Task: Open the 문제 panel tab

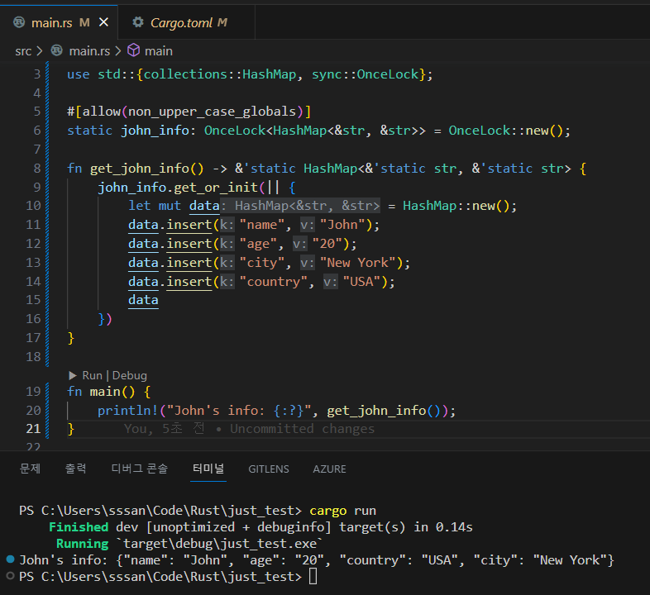Action: pos(30,469)
